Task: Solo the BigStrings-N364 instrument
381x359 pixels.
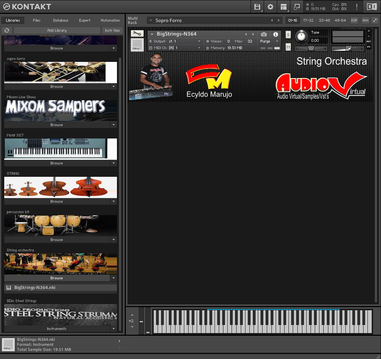Action: click(x=288, y=35)
